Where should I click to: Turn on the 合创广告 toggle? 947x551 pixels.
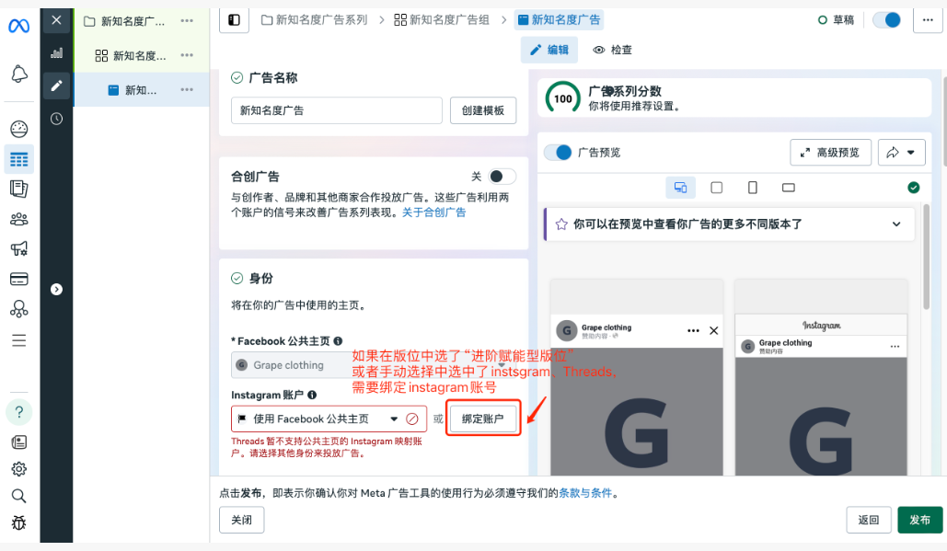click(501, 177)
